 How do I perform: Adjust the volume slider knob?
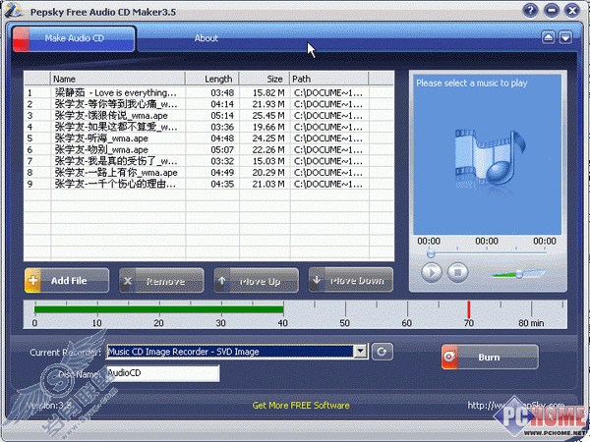point(519,274)
